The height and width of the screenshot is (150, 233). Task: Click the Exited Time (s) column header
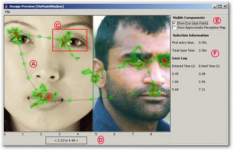(x=209, y=66)
